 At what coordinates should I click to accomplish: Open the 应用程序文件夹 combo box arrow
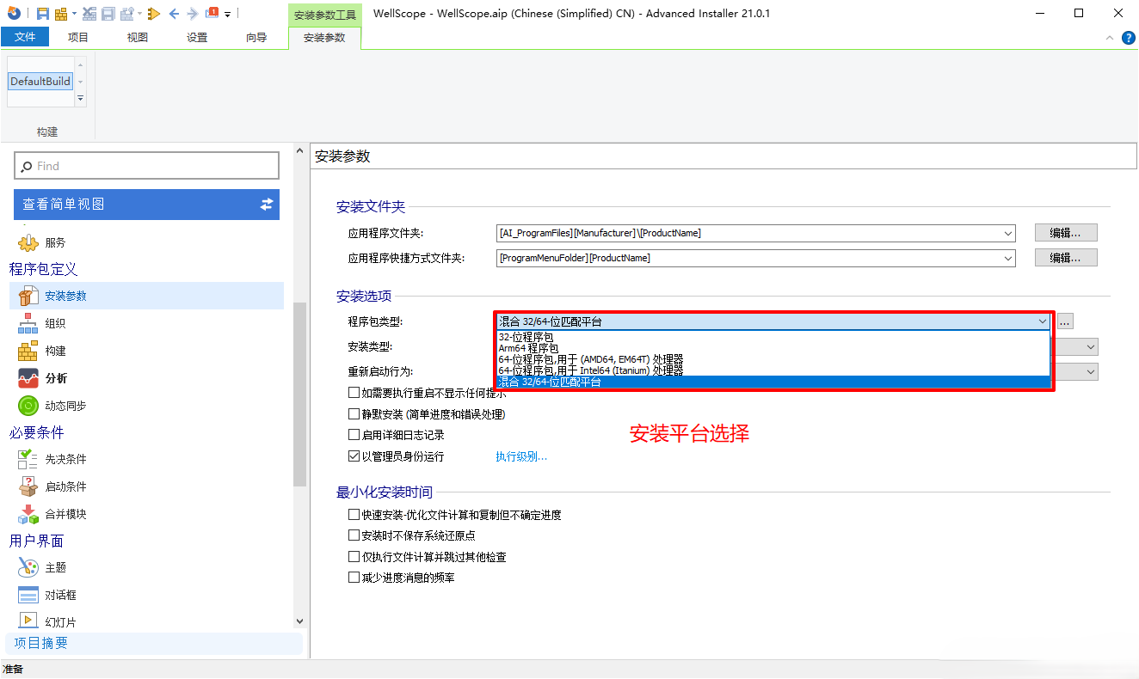click(1007, 233)
